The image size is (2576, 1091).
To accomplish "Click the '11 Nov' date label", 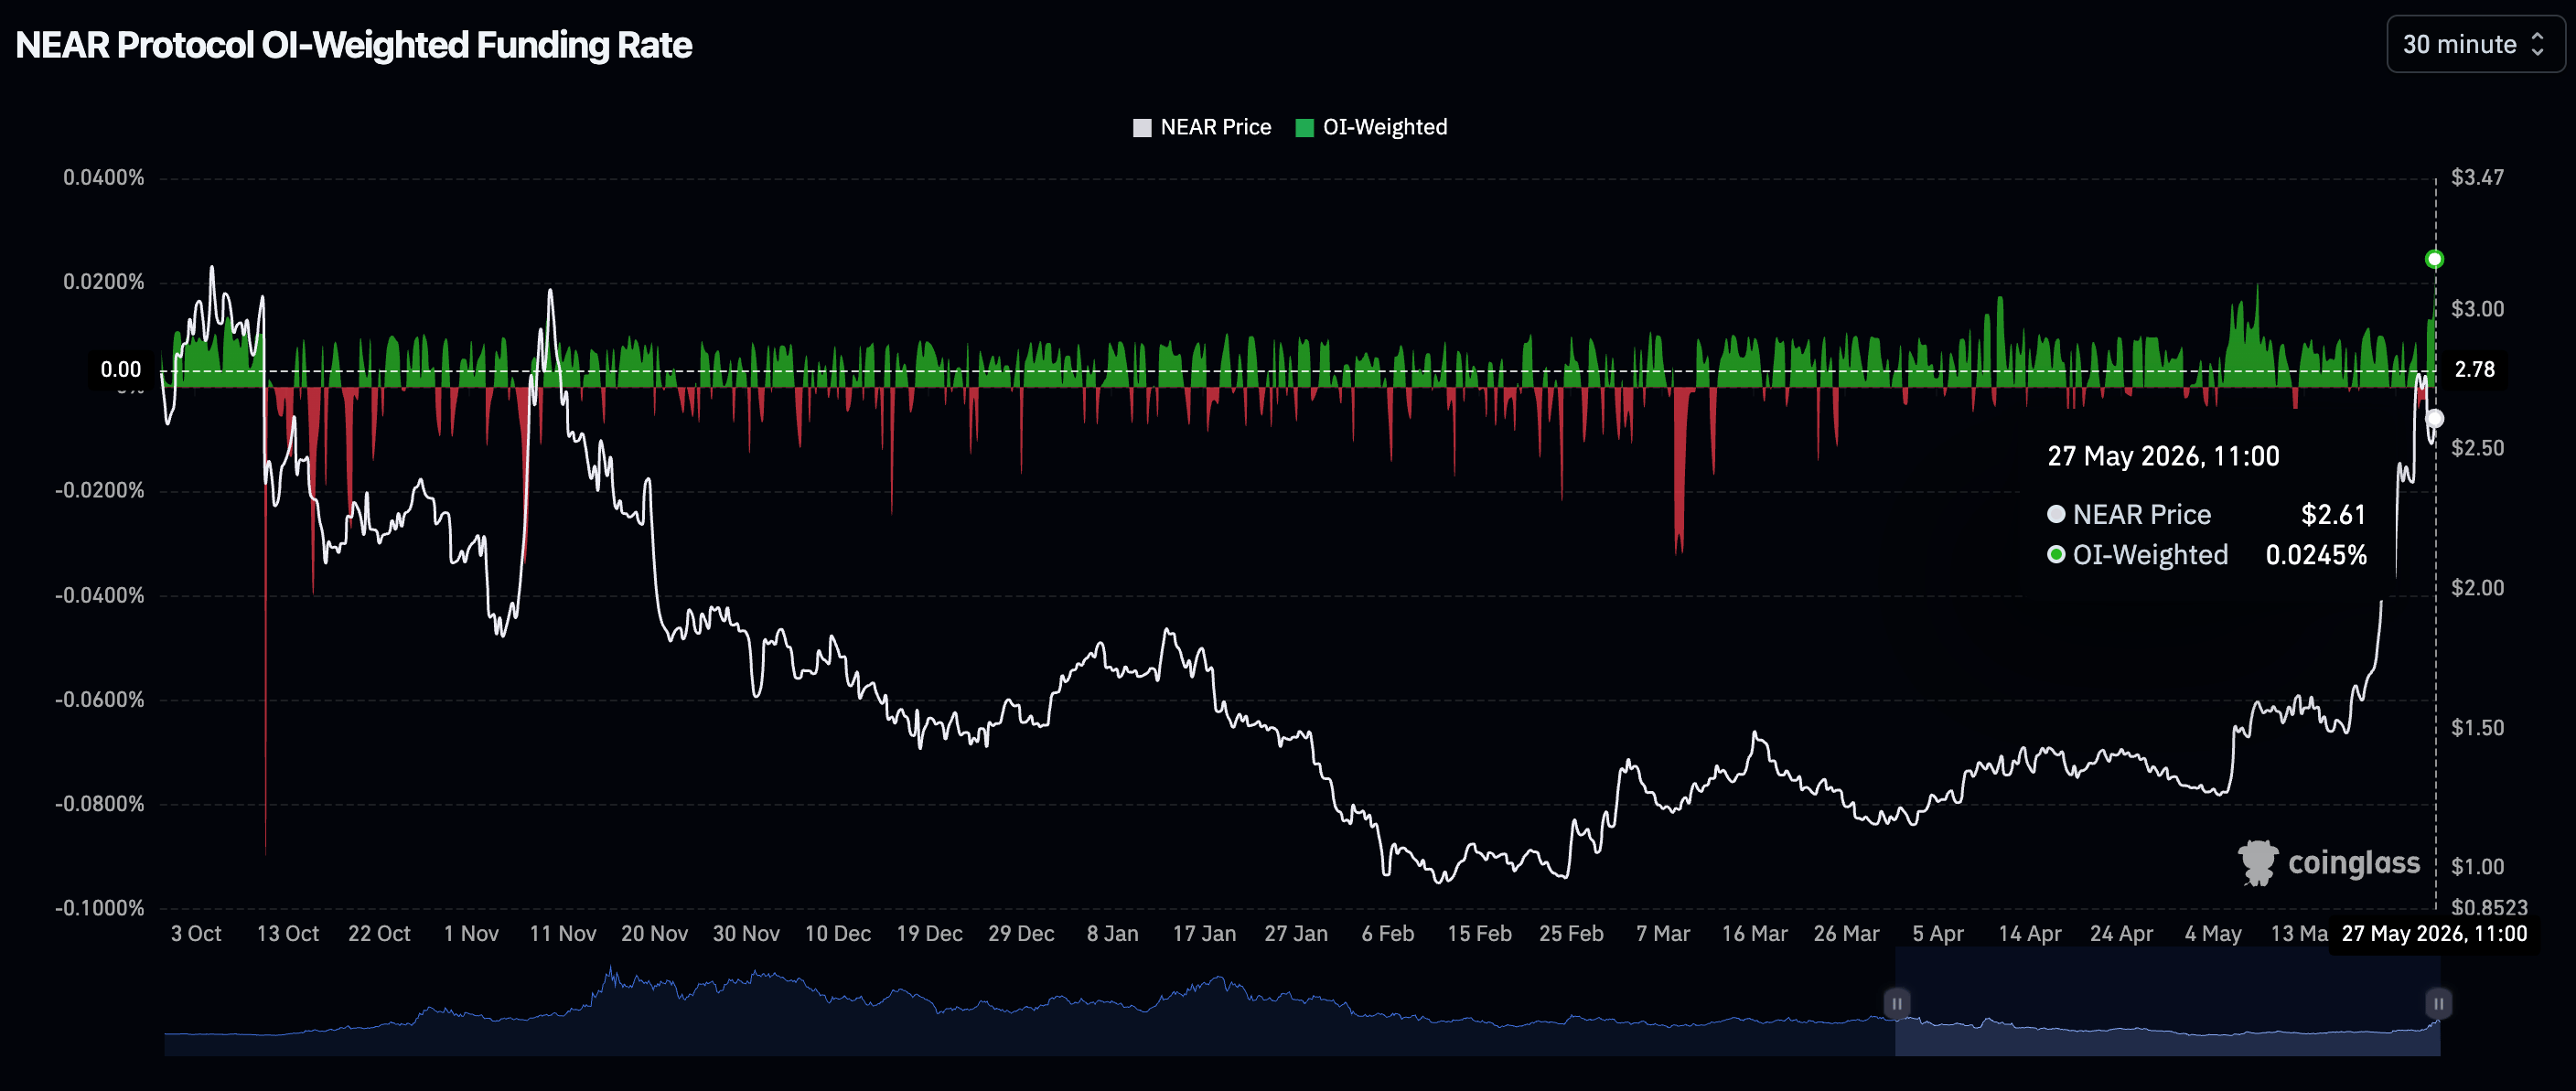I will tap(563, 933).
